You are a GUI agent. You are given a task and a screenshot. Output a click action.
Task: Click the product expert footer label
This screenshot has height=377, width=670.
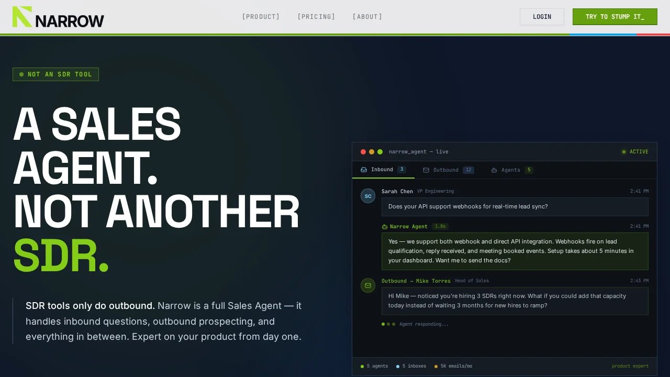(630, 367)
